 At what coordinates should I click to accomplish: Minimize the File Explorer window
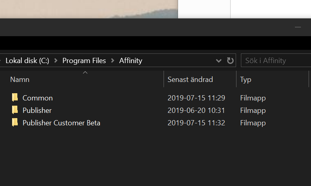(298, 27)
